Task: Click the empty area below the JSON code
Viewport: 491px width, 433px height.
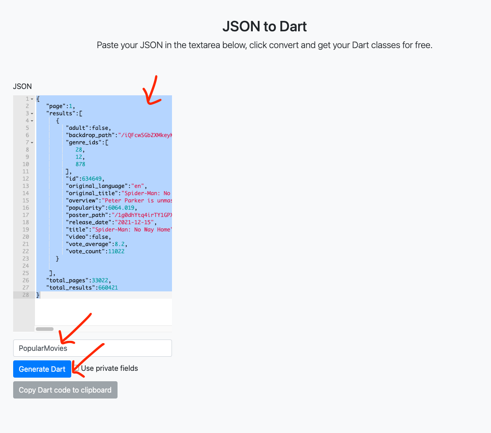Action: (103, 312)
